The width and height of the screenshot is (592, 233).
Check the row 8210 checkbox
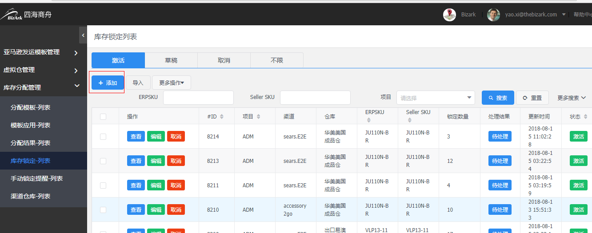103,210
